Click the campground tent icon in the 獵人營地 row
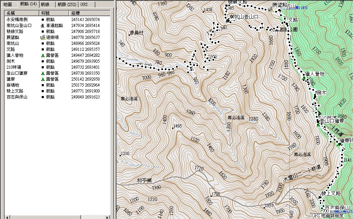This screenshot has width=353, height=219. pos(43,55)
